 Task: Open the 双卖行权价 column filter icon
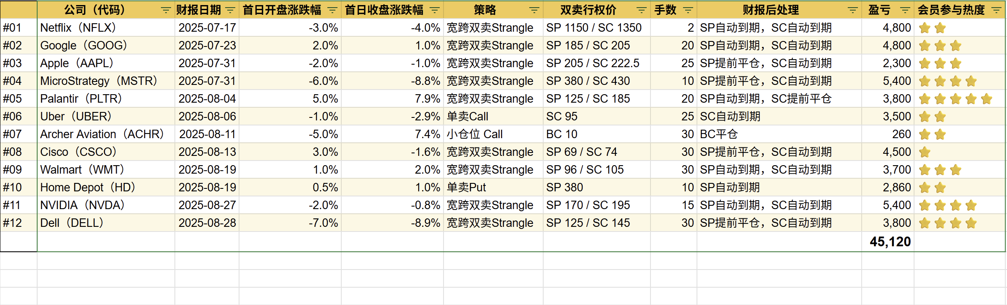[x=642, y=10]
